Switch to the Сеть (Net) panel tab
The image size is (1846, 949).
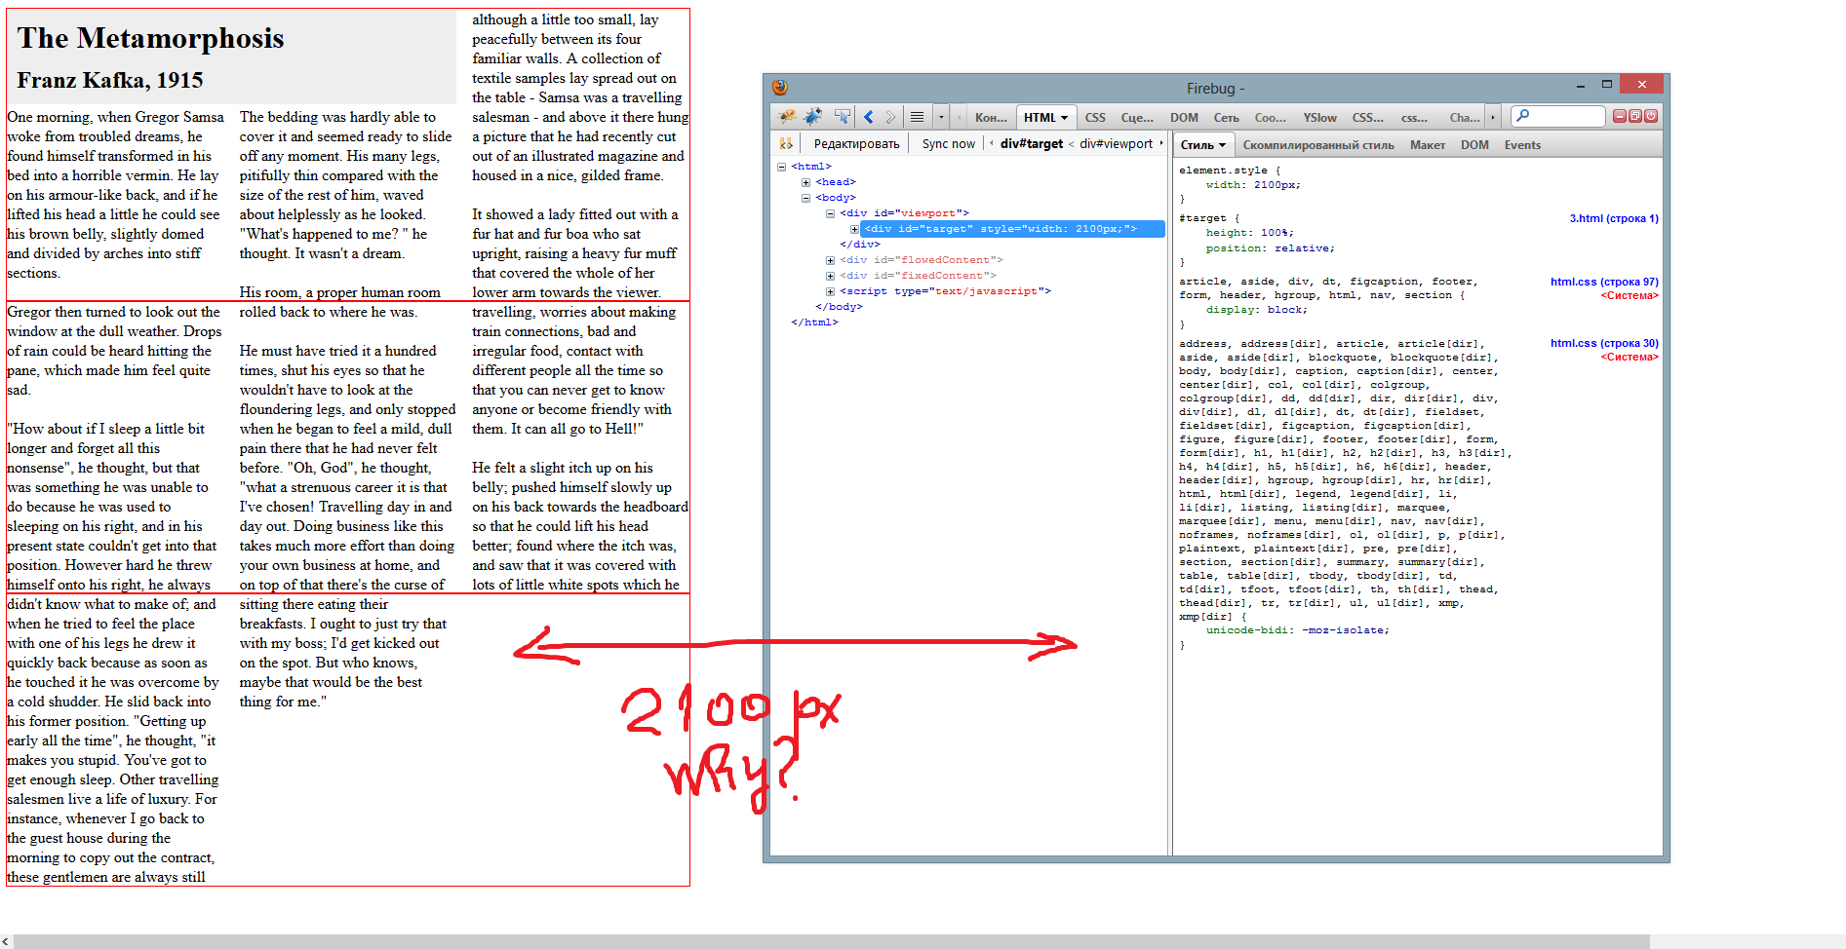[1226, 117]
